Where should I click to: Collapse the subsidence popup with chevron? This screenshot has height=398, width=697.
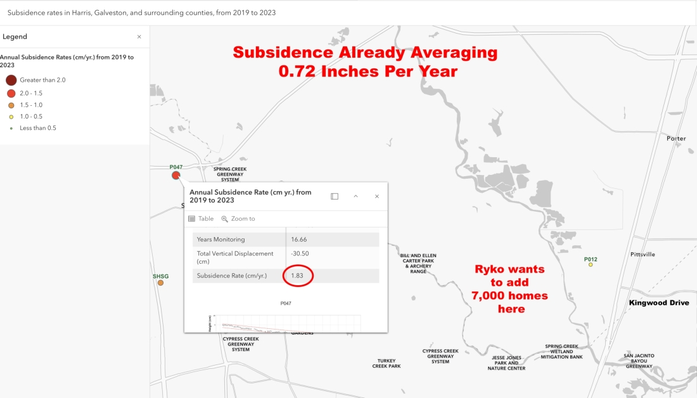point(355,196)
